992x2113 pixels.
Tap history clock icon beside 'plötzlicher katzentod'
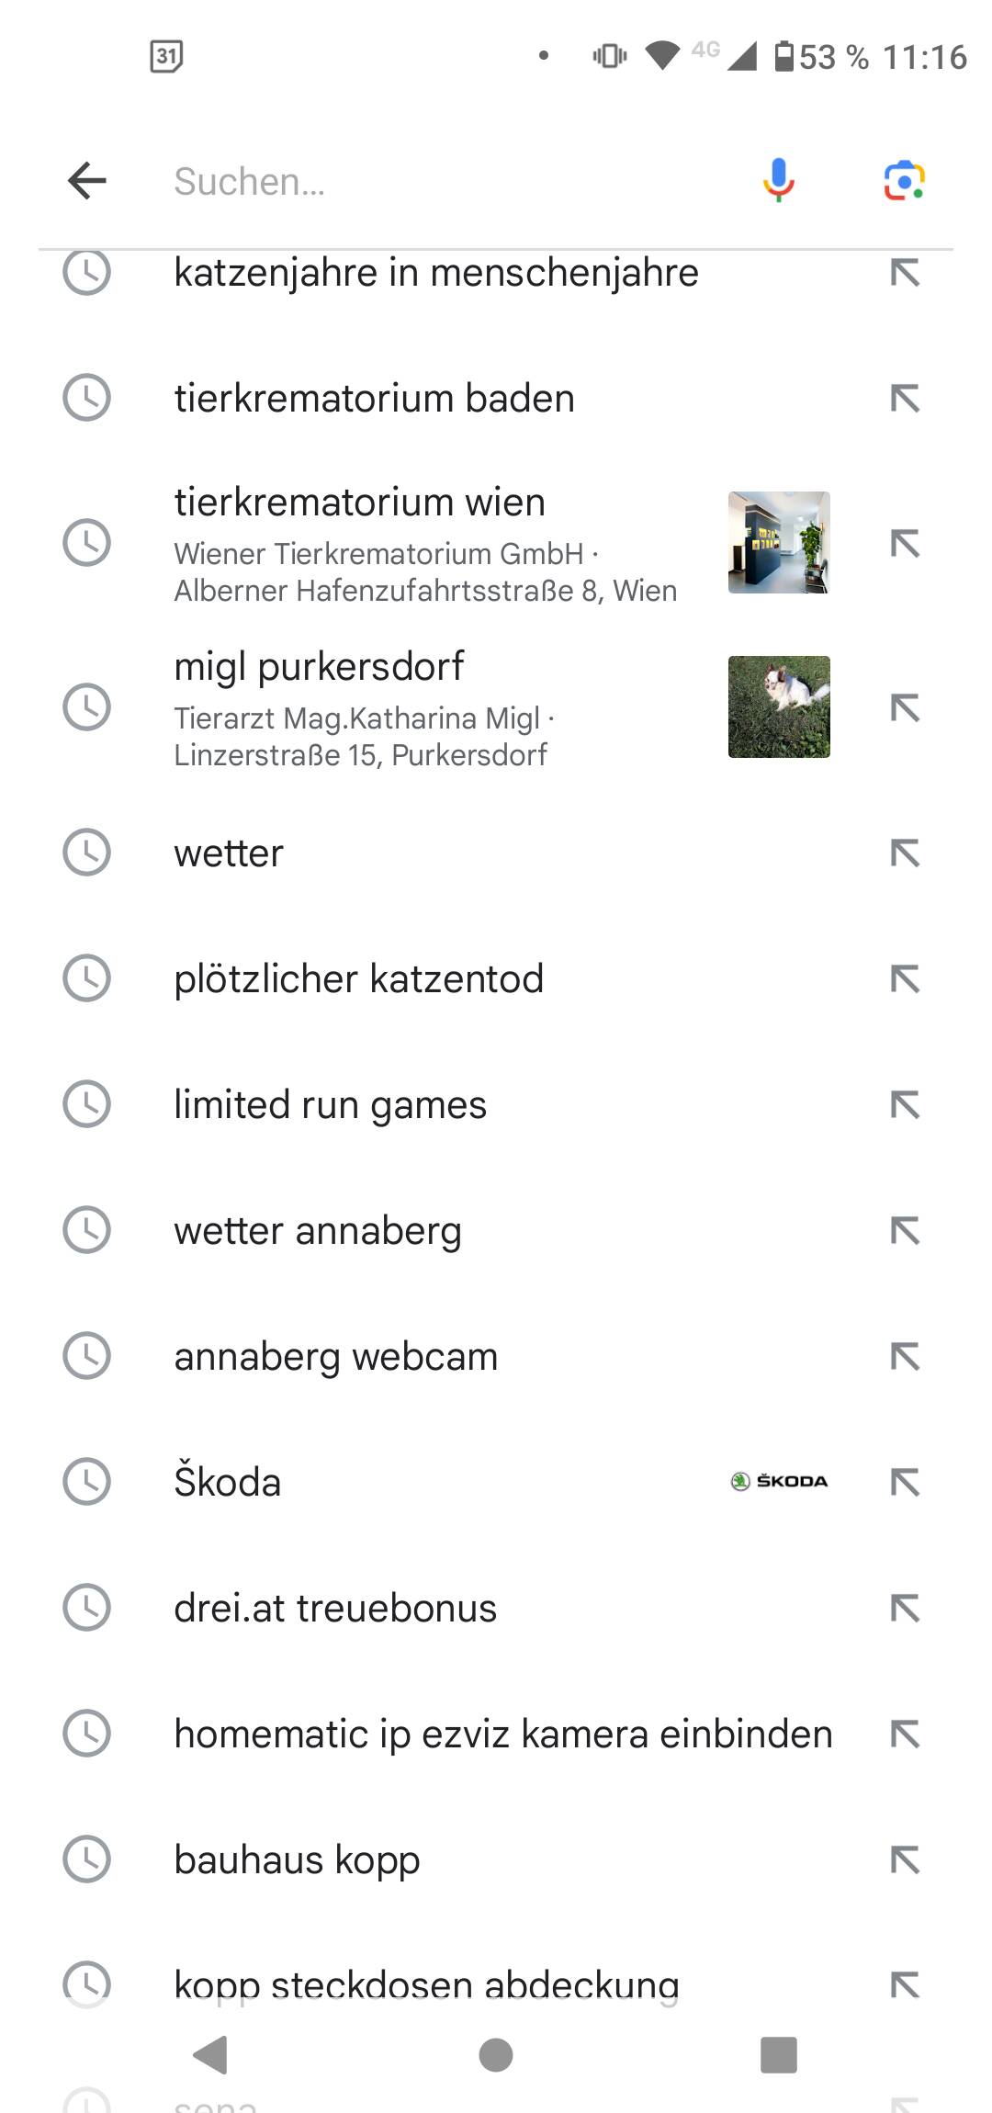(x=86, y=978)
